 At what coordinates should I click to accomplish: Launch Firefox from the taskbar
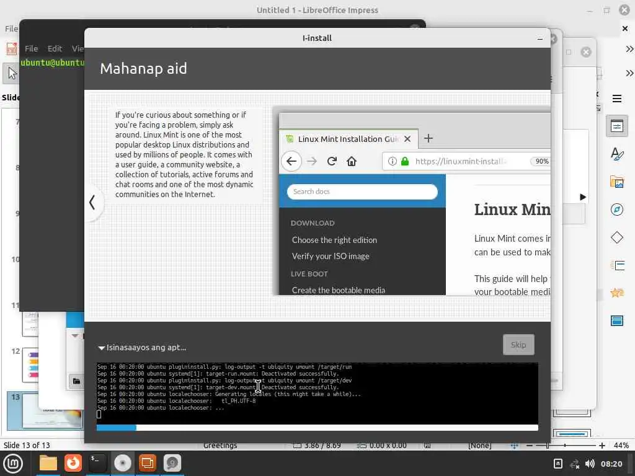73,464
